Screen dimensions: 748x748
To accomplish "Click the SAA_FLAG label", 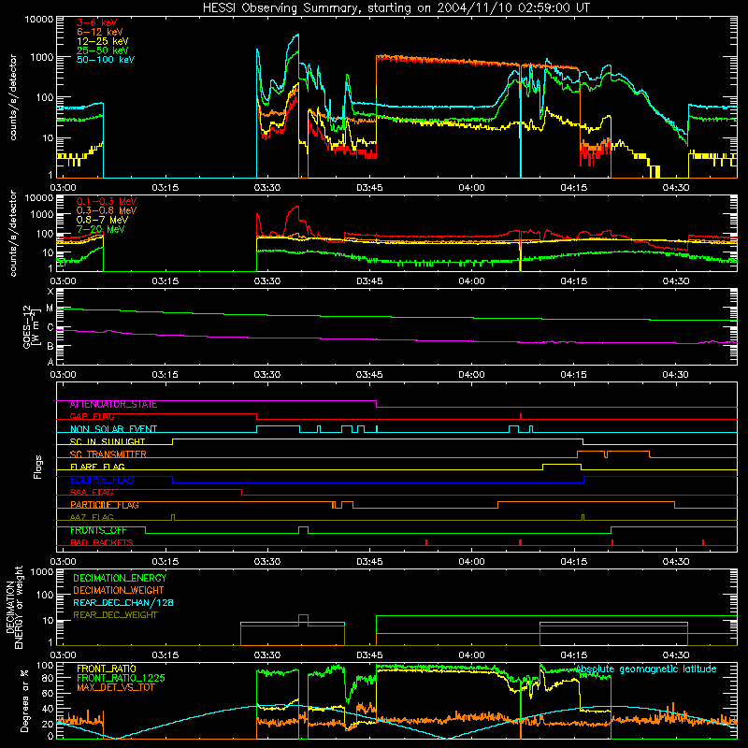I will tap(92, 493).
